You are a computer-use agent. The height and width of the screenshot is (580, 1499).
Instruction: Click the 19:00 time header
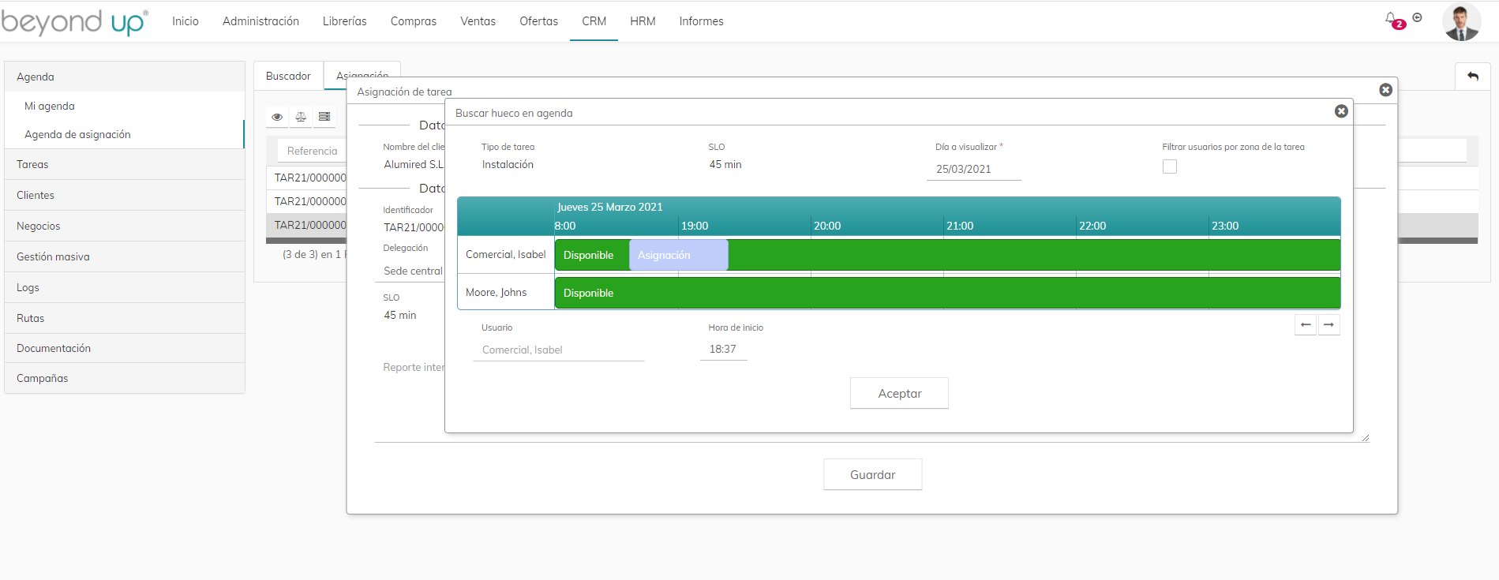pyautogui.click(x=695, y=226)
